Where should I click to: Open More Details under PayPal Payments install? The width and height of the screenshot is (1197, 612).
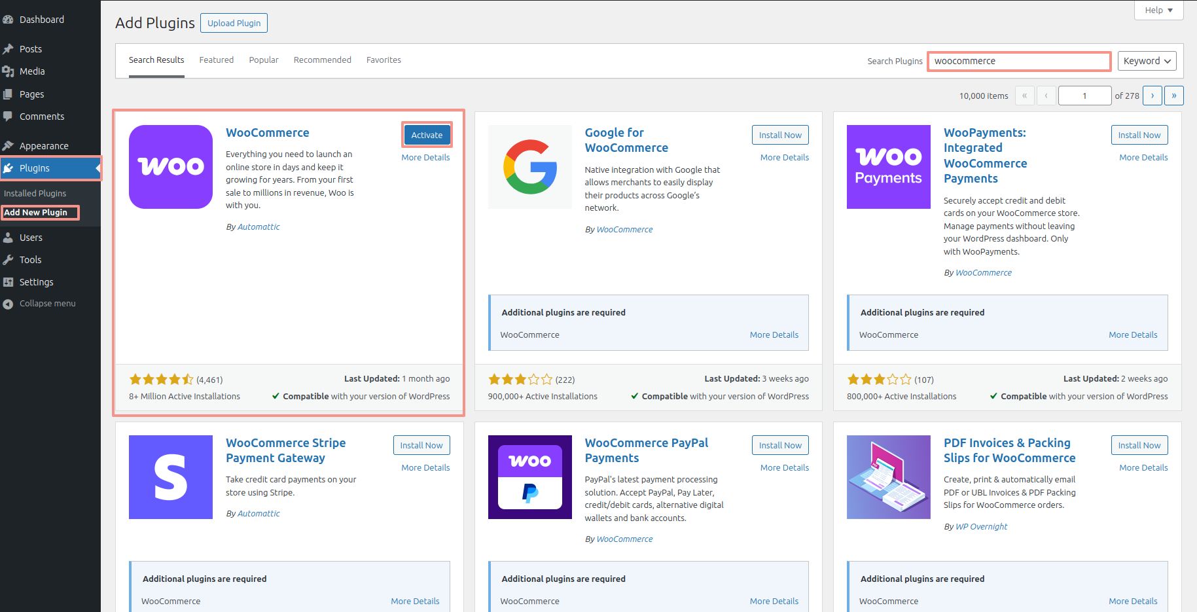785,468
